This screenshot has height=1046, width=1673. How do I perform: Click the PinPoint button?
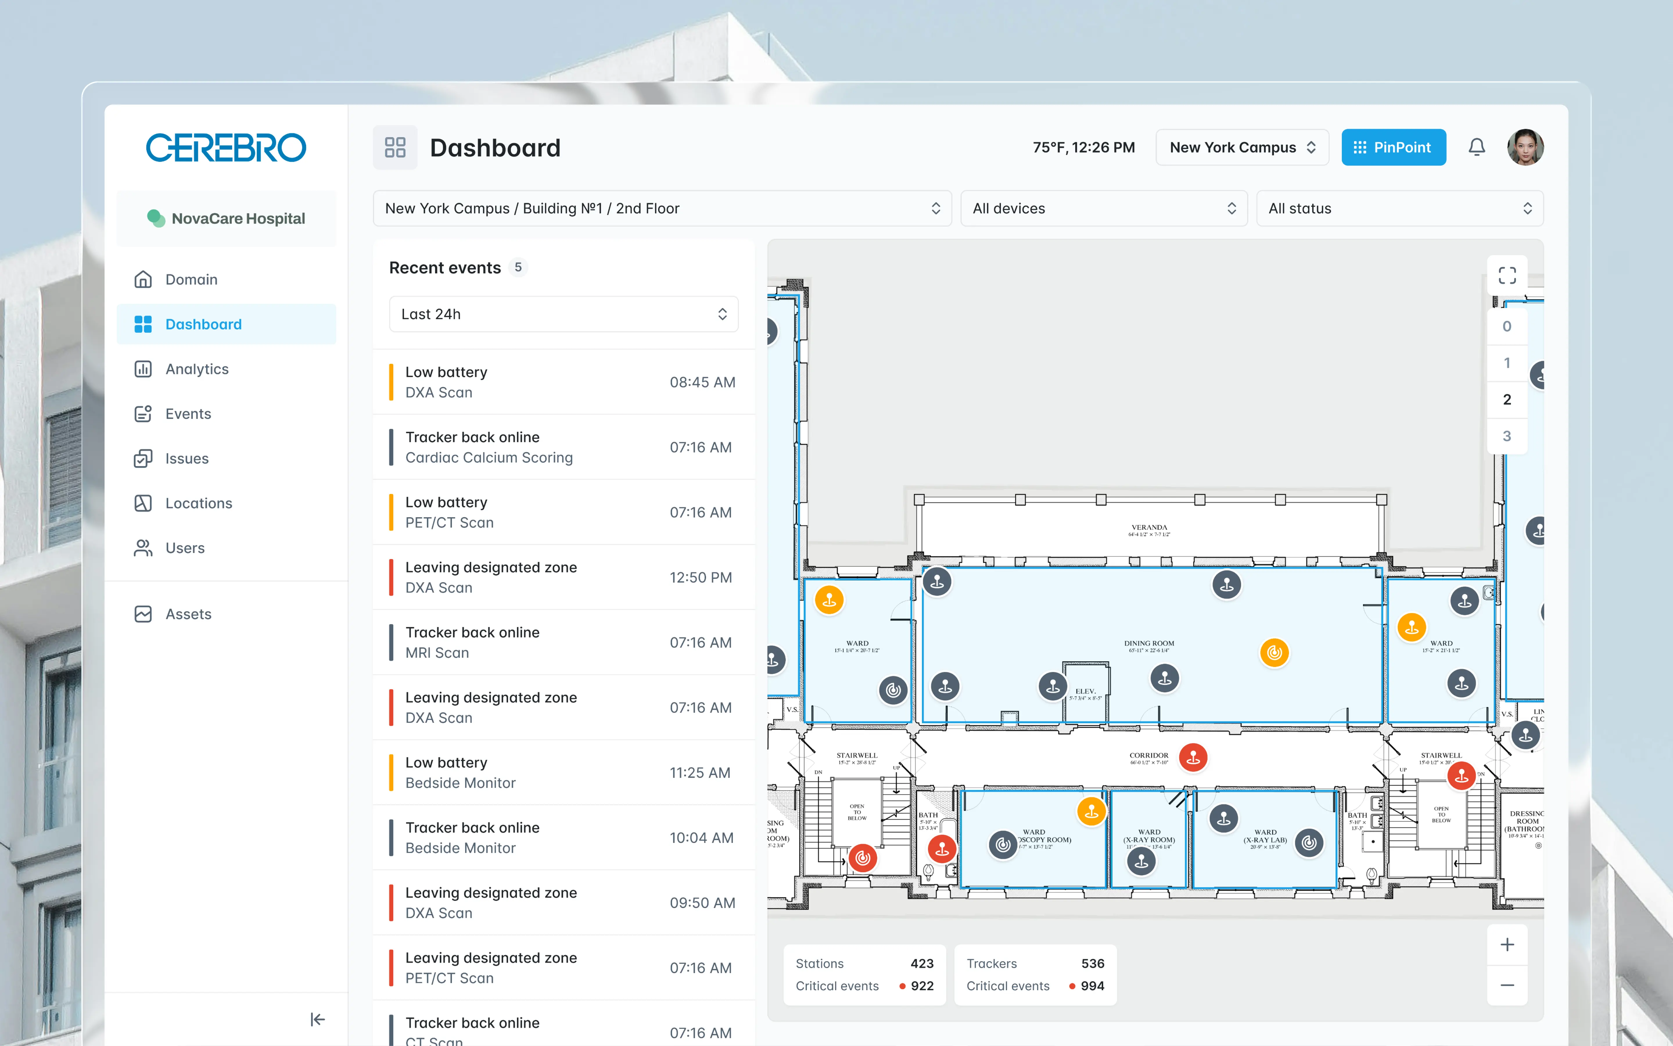coord(1393,147)
